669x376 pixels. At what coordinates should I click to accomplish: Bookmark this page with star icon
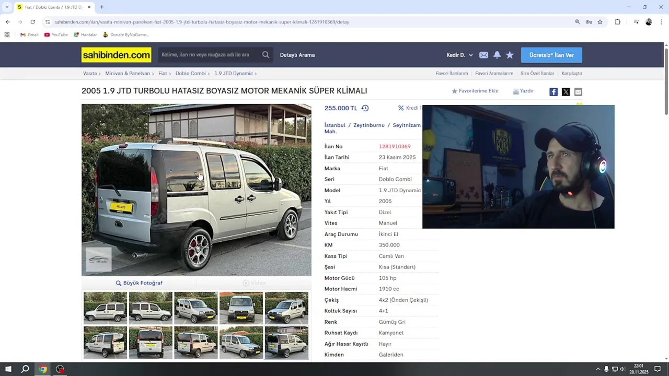click(x=600, y=22)
